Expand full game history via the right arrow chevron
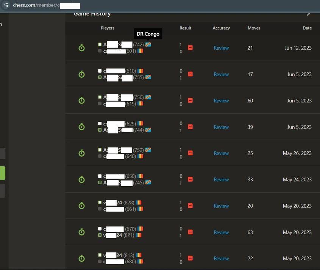The image size is (320, 270). coord(309,13)
